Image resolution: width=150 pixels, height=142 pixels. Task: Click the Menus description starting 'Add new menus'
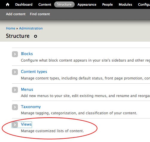[85, 96]
